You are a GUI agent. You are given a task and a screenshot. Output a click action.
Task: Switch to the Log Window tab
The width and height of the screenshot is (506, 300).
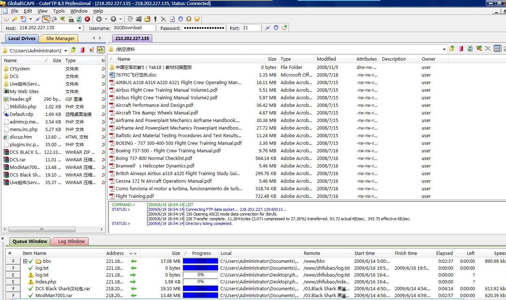[x=71, y=241]
